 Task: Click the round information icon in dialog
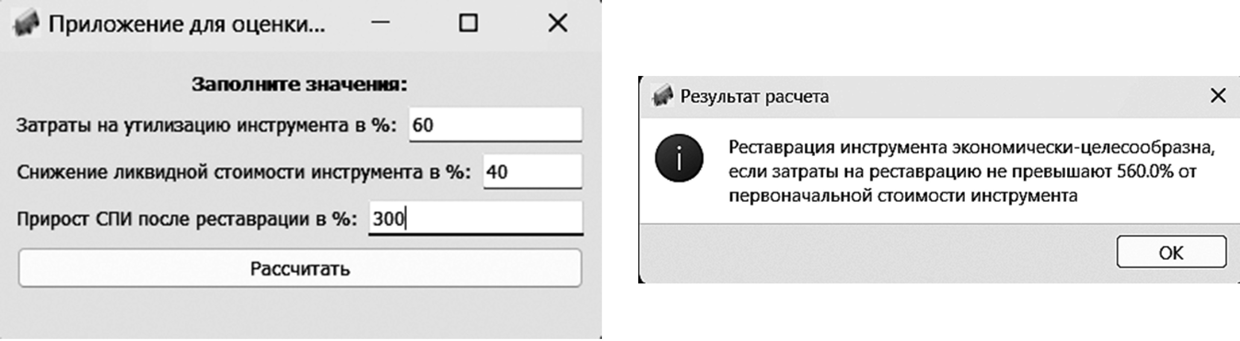pos(679,158)
